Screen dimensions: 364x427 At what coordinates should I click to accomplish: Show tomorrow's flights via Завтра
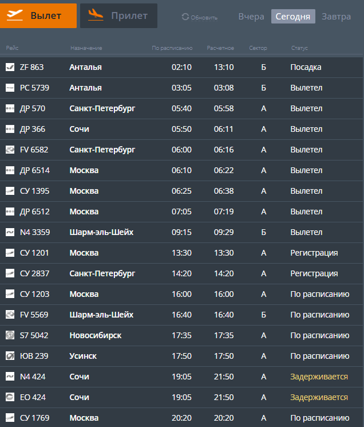(336, 17)
